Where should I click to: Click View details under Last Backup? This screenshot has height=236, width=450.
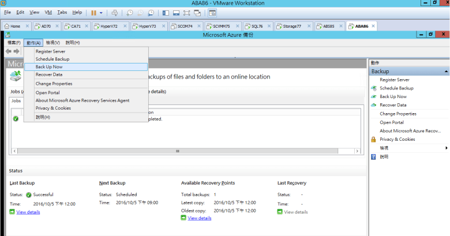(28, 212)
